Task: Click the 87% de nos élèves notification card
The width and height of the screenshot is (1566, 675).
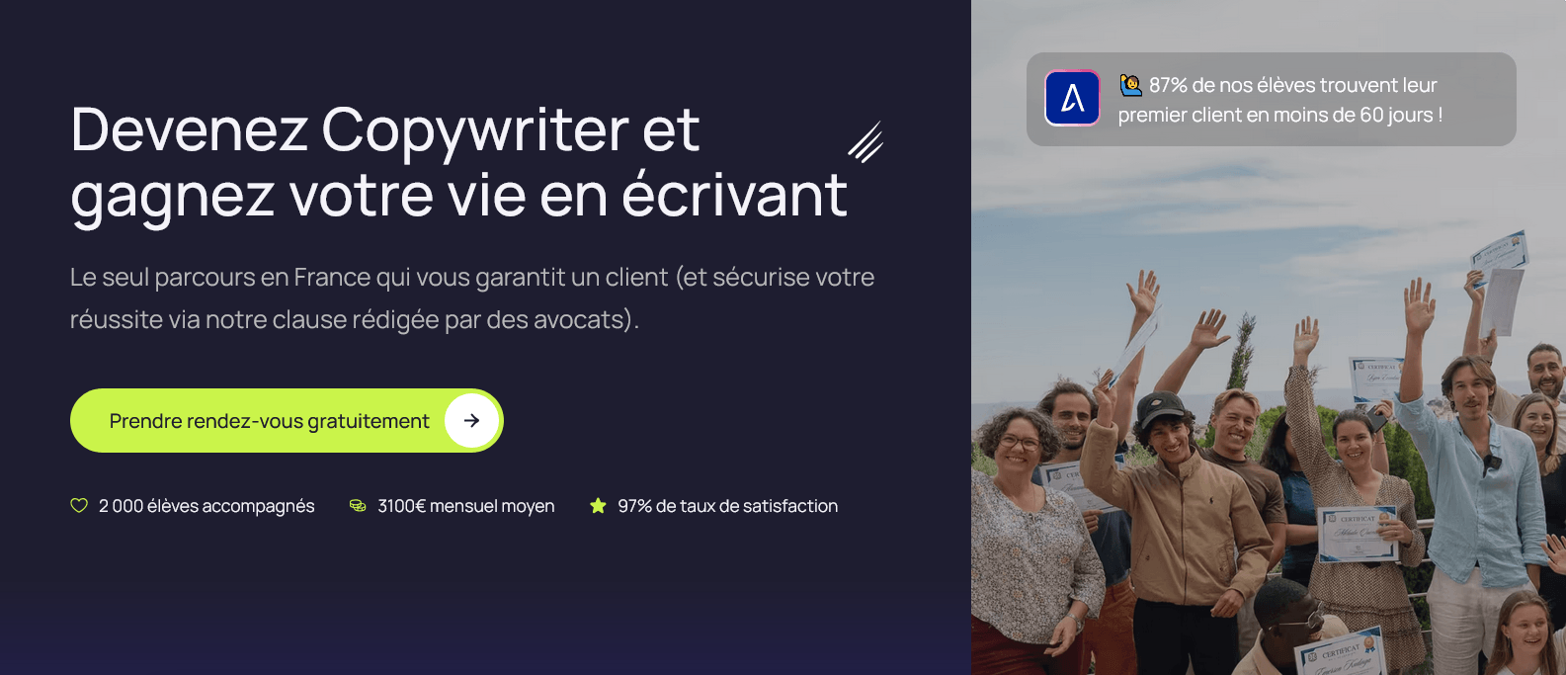Action: click(x=1271, y=99)
